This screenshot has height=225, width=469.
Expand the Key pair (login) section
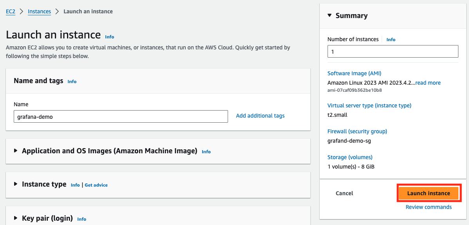(x=16, y=218)
